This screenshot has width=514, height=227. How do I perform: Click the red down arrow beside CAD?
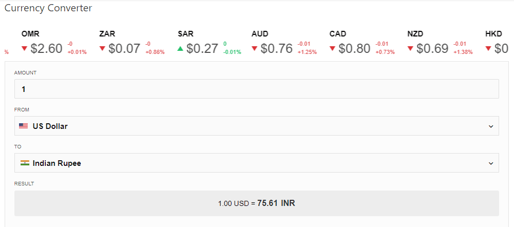click(332, 49)
